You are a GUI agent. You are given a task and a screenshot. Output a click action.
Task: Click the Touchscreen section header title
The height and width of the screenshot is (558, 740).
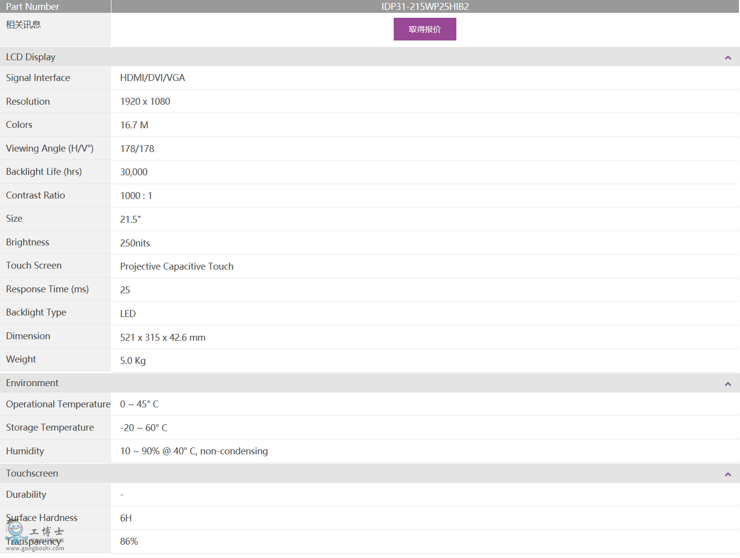click(x=32, y=474)
